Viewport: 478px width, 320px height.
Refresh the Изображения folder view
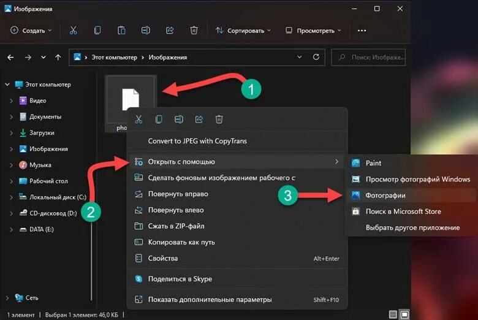pos(316,57)
